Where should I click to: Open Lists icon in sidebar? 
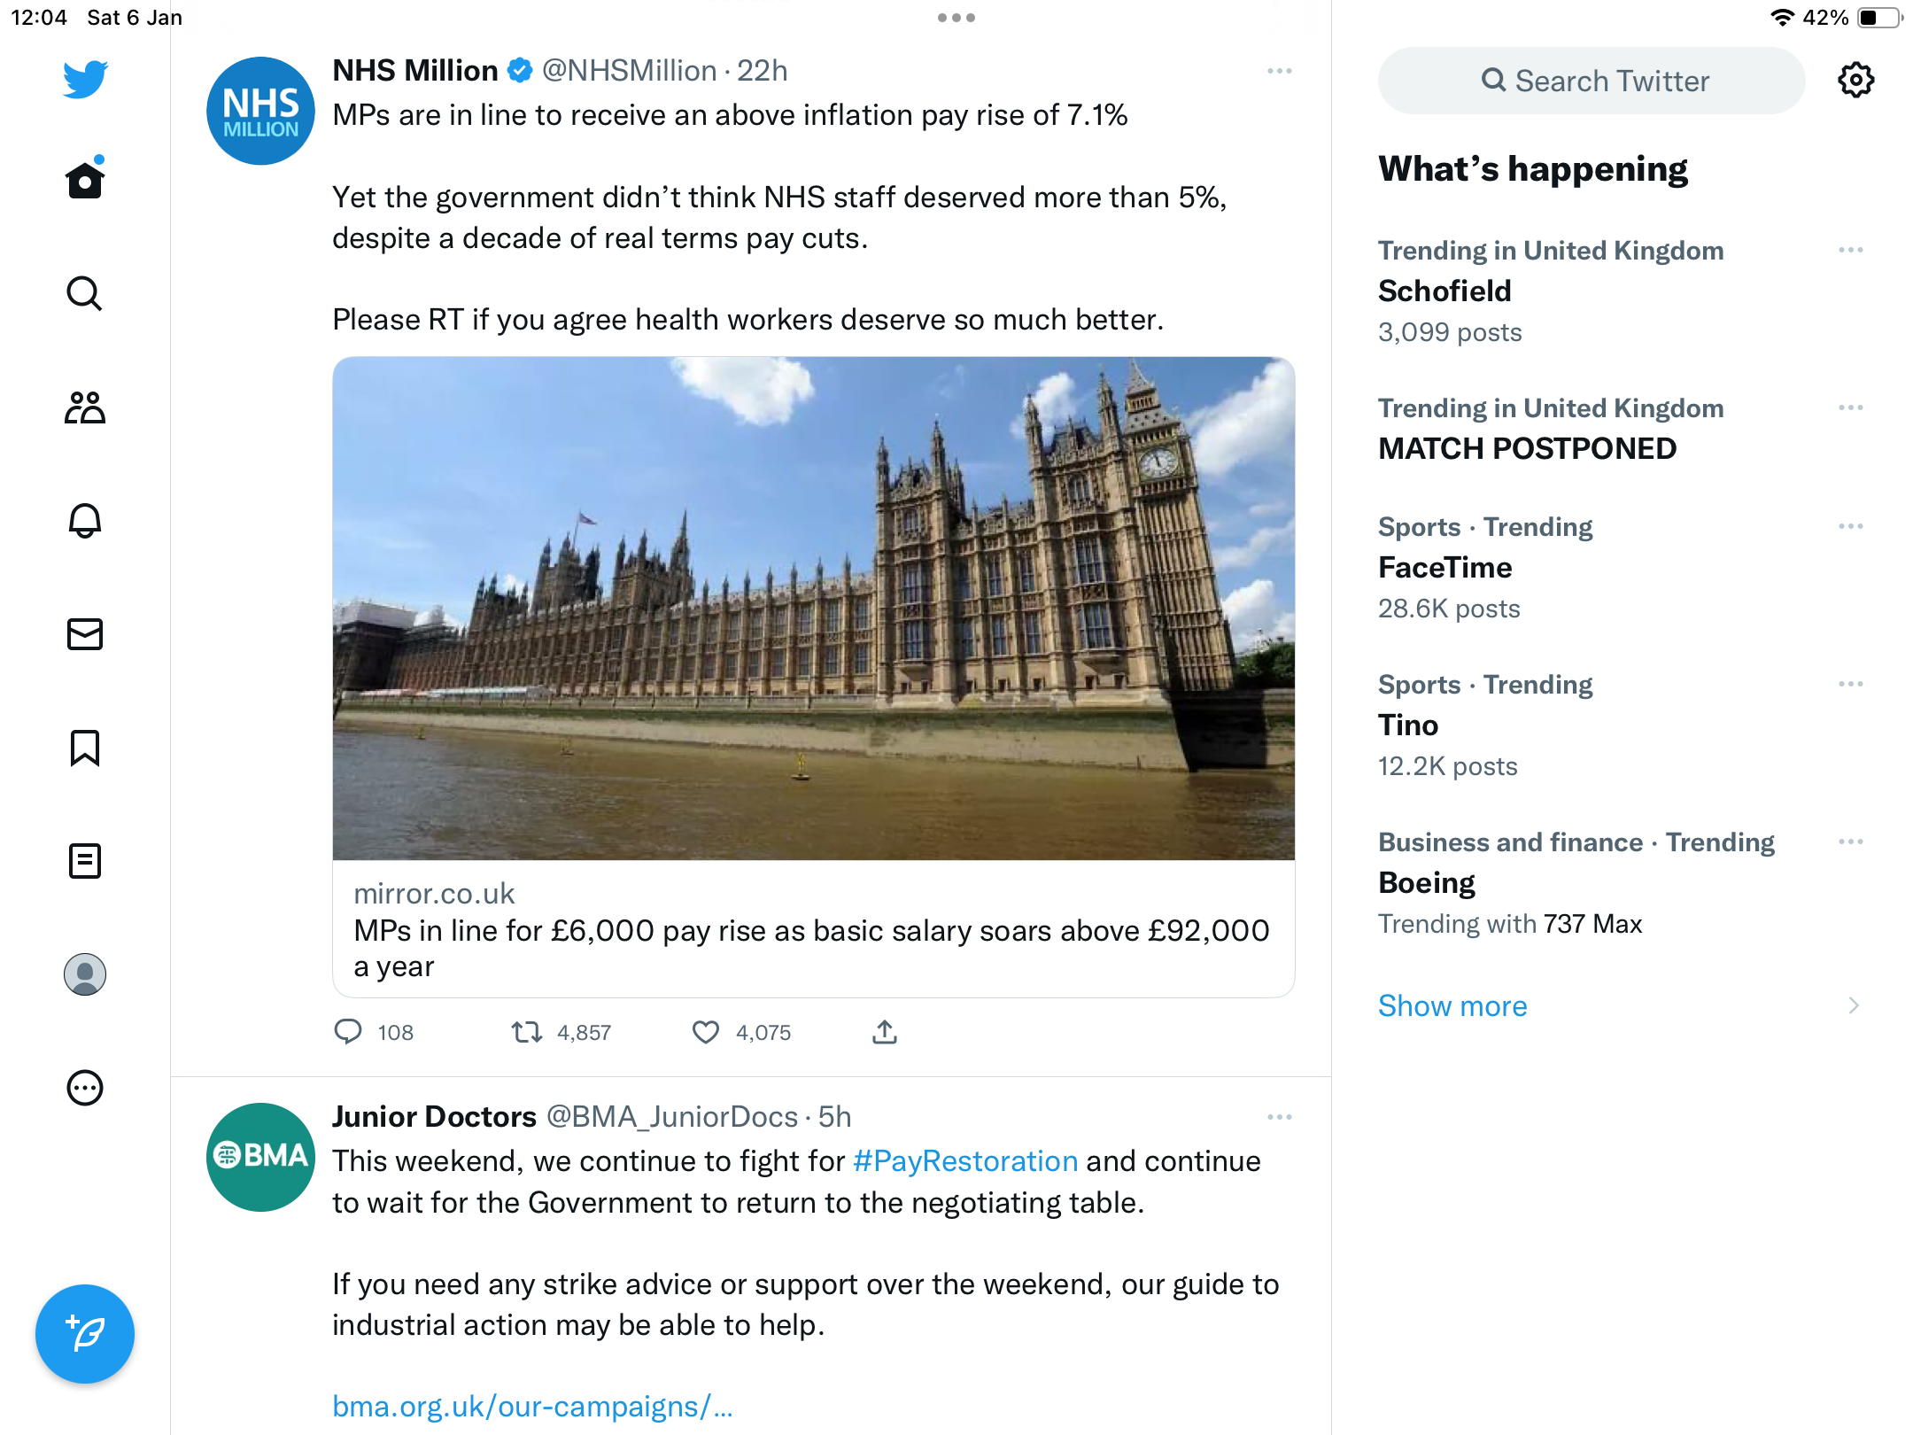(x=85, y=861)
